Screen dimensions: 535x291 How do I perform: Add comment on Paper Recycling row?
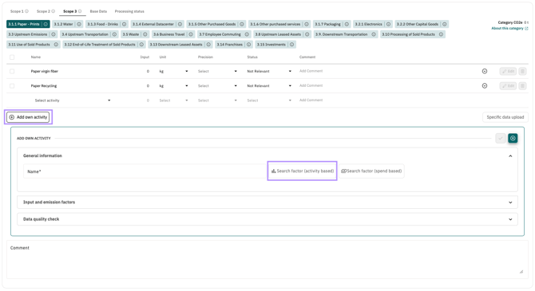pos(311,86)
